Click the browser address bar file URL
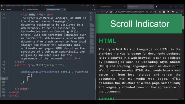Image resolution: width=185 pixels, height=104 pixels. 131,12
